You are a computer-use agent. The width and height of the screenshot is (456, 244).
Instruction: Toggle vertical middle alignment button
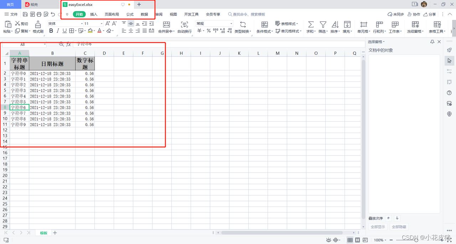(131, 23)
